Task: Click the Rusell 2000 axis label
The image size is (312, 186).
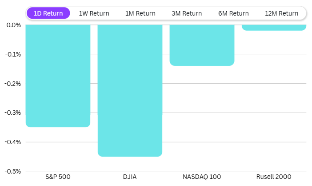Action: point(274,177)
